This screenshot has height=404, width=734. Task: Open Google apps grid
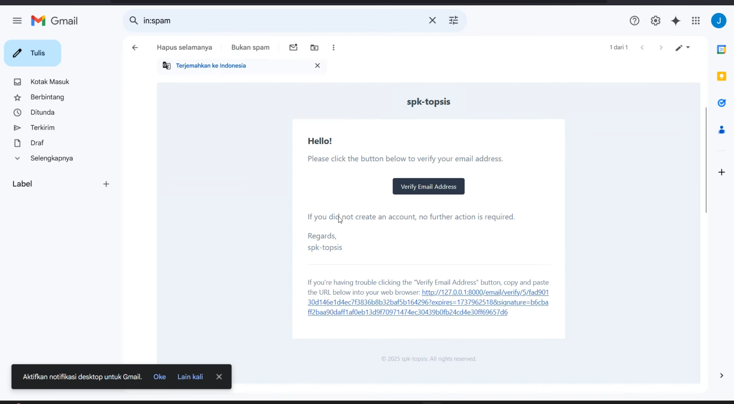click(x=696, y=21)
